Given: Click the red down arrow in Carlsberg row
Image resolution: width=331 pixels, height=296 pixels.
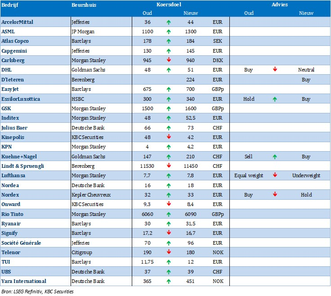Looking at the screenshot, I should (168, 60).
